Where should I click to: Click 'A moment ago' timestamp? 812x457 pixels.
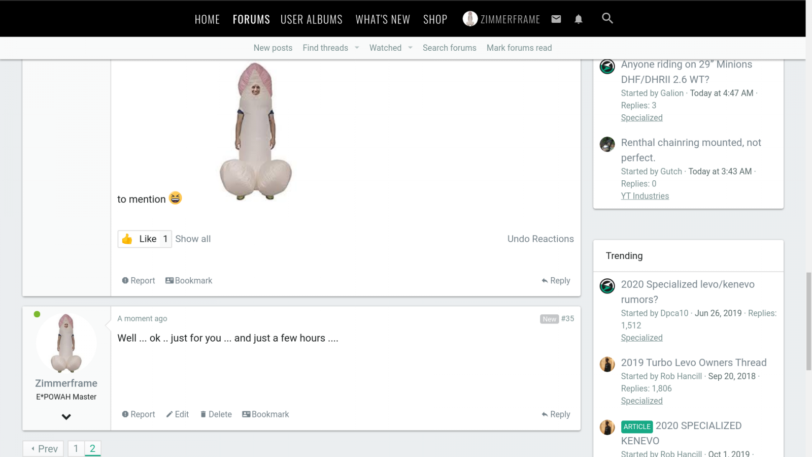[142, 318]
